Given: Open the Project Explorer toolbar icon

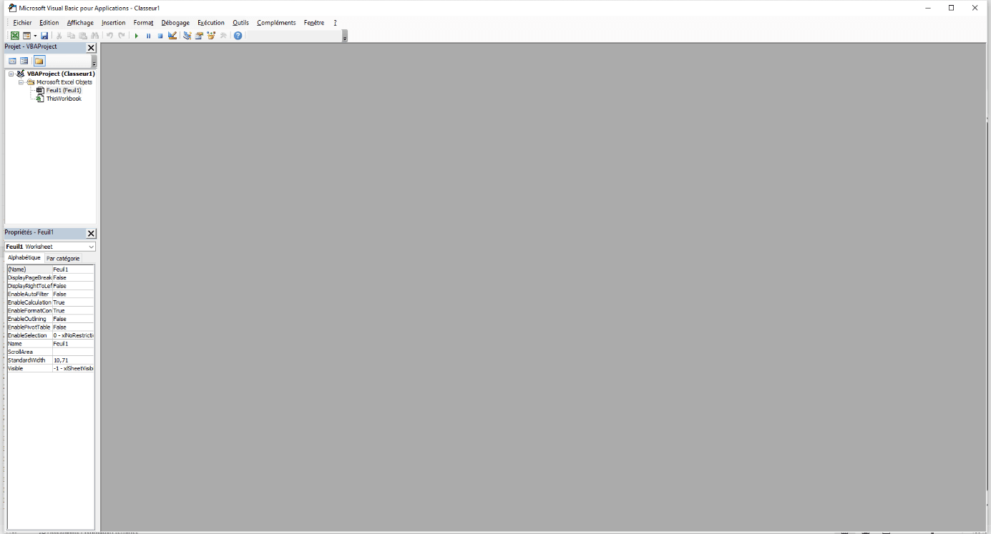Looking at the screenshot, I should pos(187,36).
